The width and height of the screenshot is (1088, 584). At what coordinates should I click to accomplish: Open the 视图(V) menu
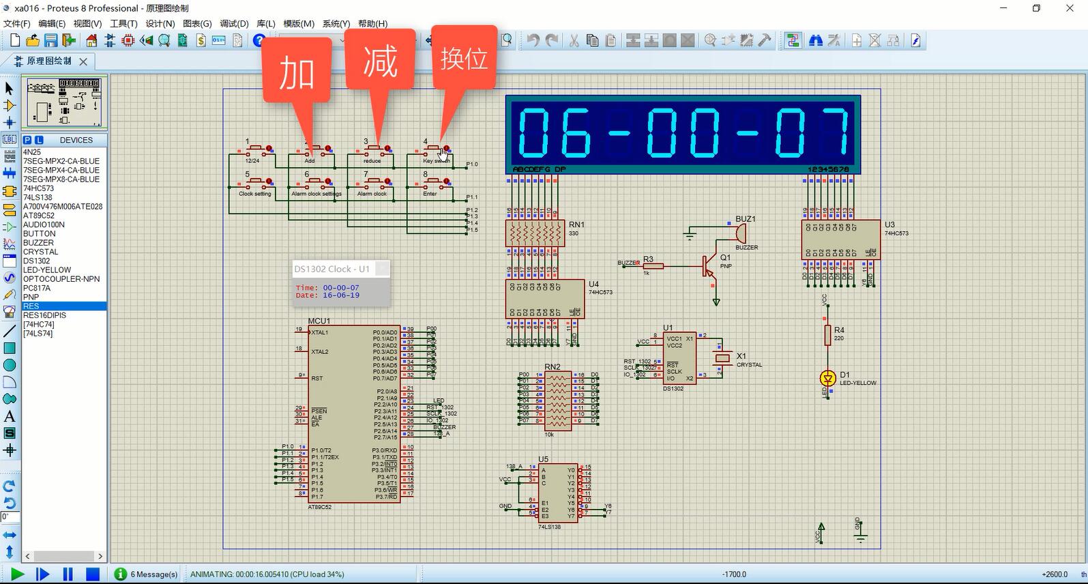(x=88, y=23)
